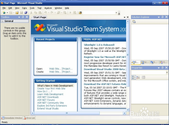Viewport: 169px width, 125px height.
Task: Open What's New in Web Development
Action: click(55, 86)
